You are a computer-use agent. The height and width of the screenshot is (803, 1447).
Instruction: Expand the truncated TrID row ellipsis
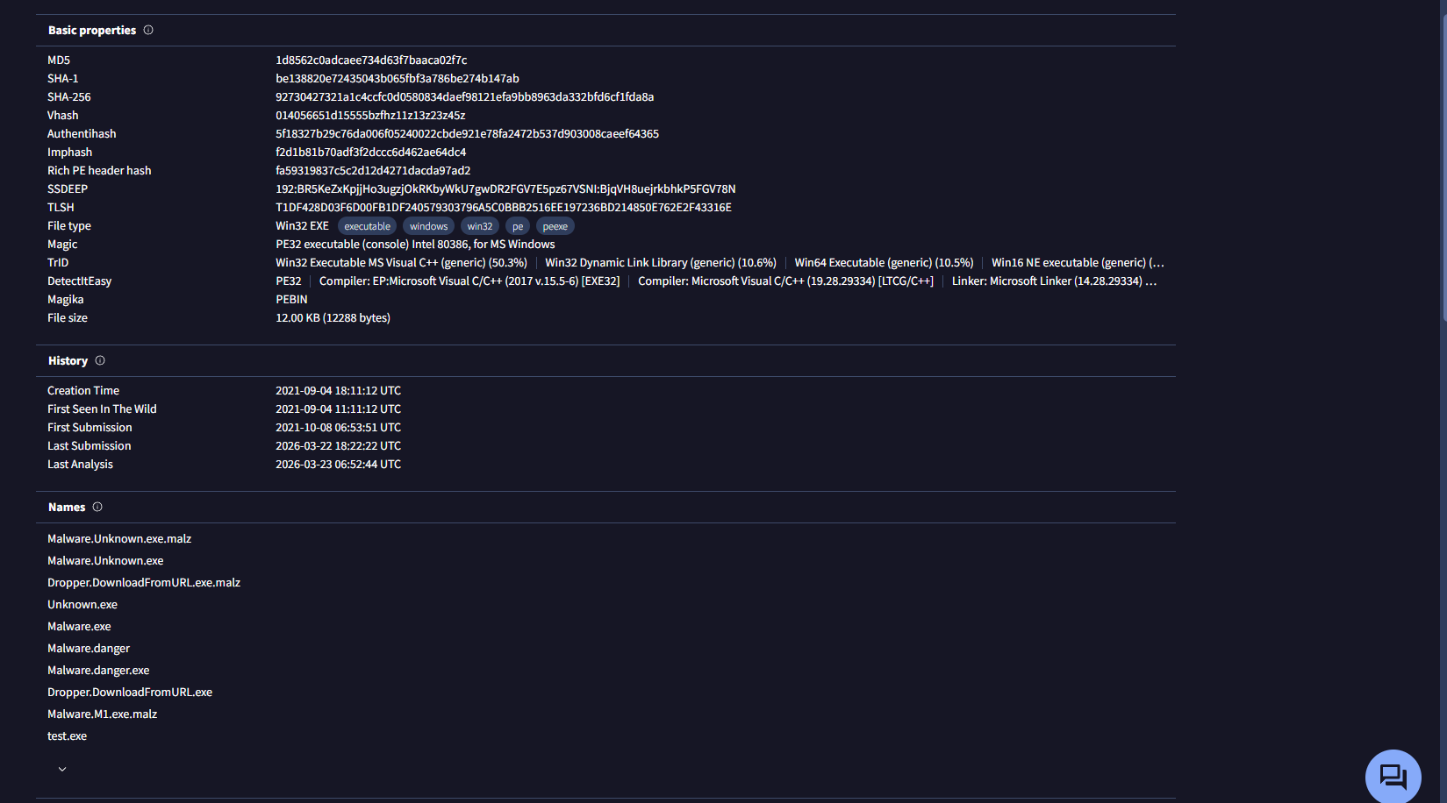click(x=1157, y=263)
